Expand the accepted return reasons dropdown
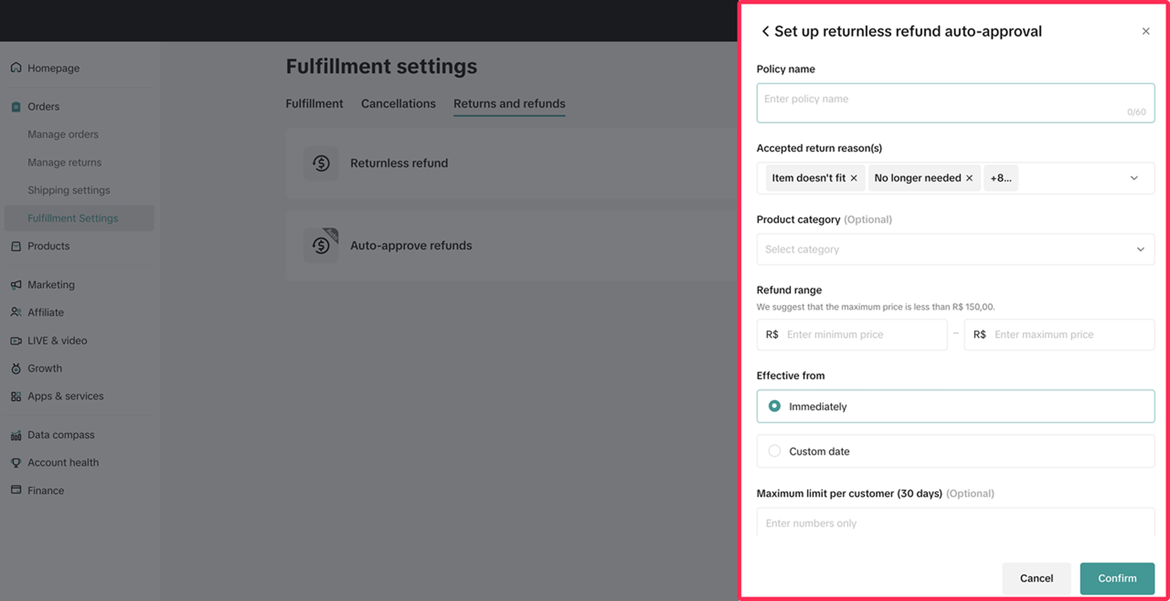 click(1134, 178)
